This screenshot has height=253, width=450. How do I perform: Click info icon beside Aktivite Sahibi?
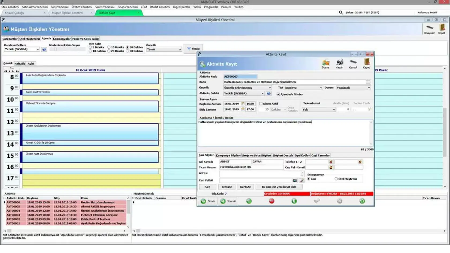269,93
